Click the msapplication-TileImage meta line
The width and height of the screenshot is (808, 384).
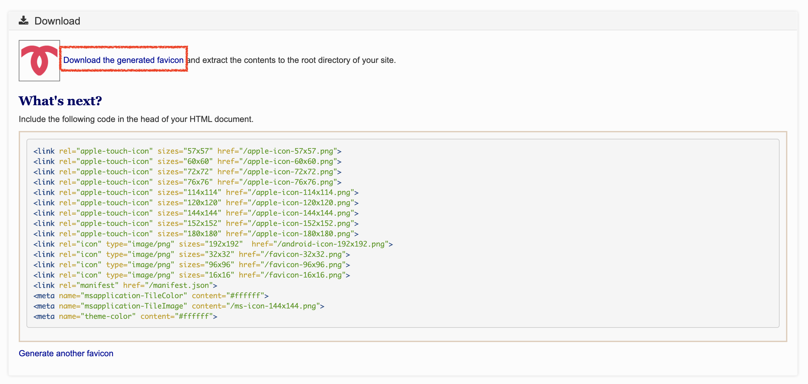179,306
